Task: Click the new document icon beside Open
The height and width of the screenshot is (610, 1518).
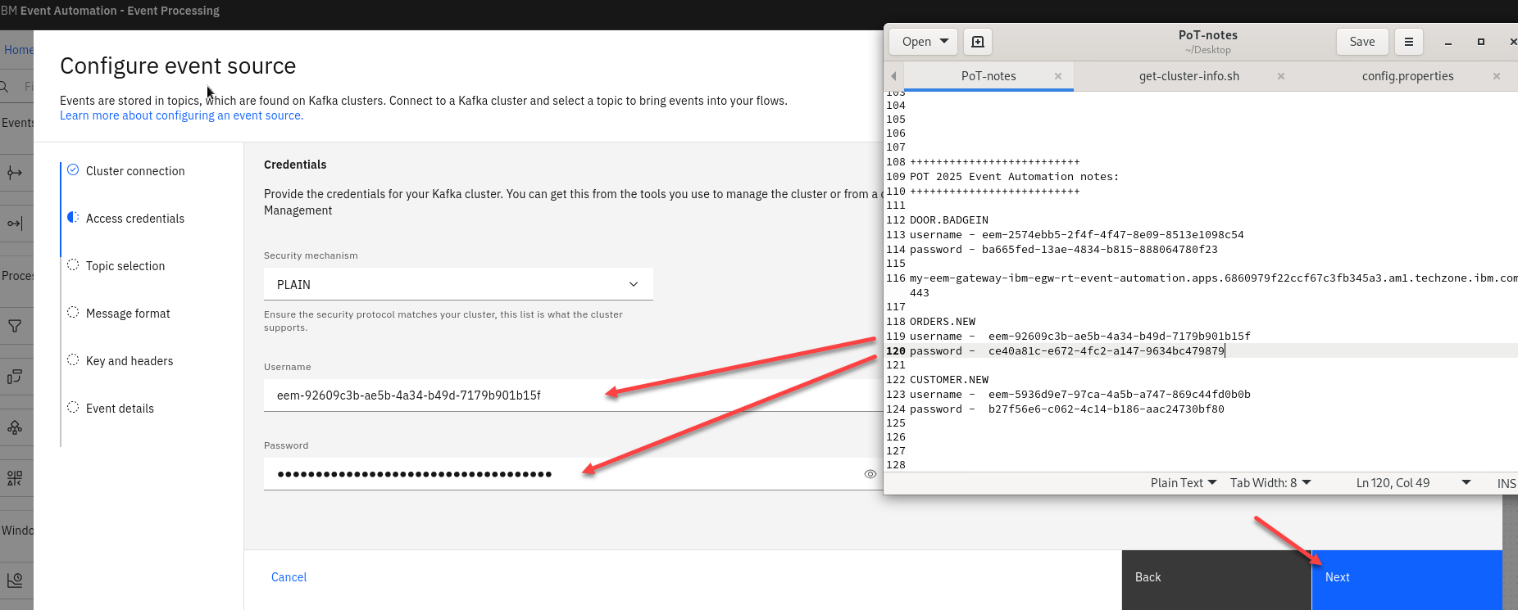Action: pyautogui.click(x=978, y=42)
